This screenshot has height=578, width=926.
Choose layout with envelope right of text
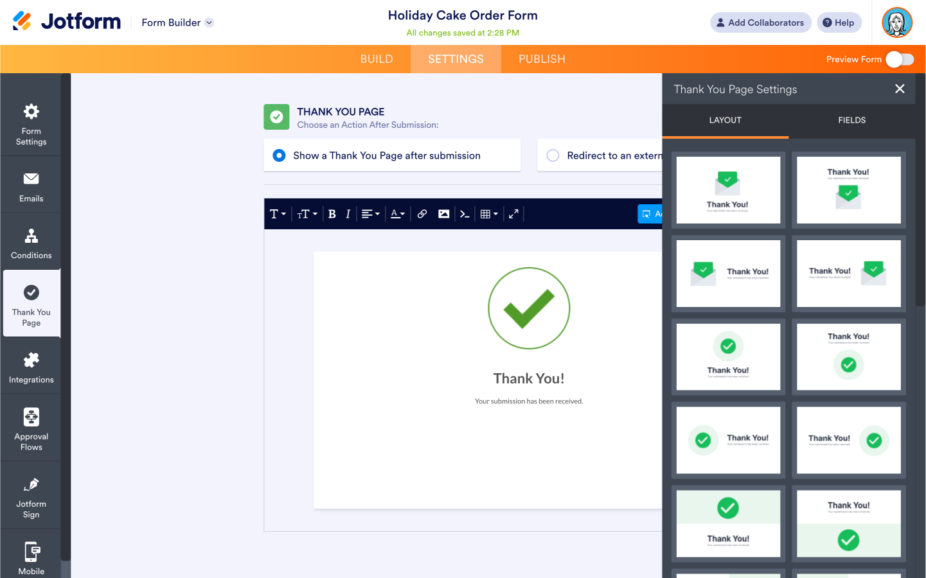849,274
